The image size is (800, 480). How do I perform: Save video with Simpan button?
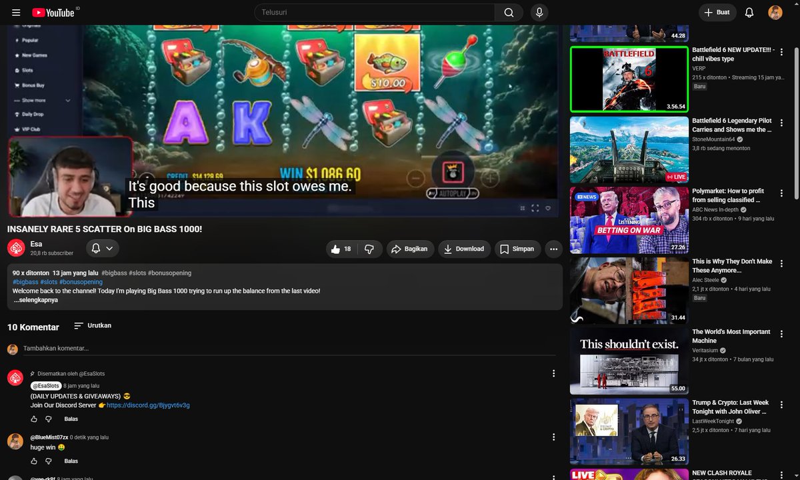[x=517, y=249]
